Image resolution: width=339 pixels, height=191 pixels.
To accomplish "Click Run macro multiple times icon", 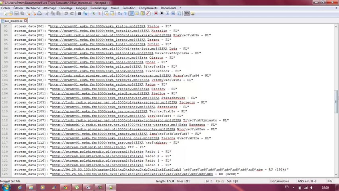I will point(173,13).
